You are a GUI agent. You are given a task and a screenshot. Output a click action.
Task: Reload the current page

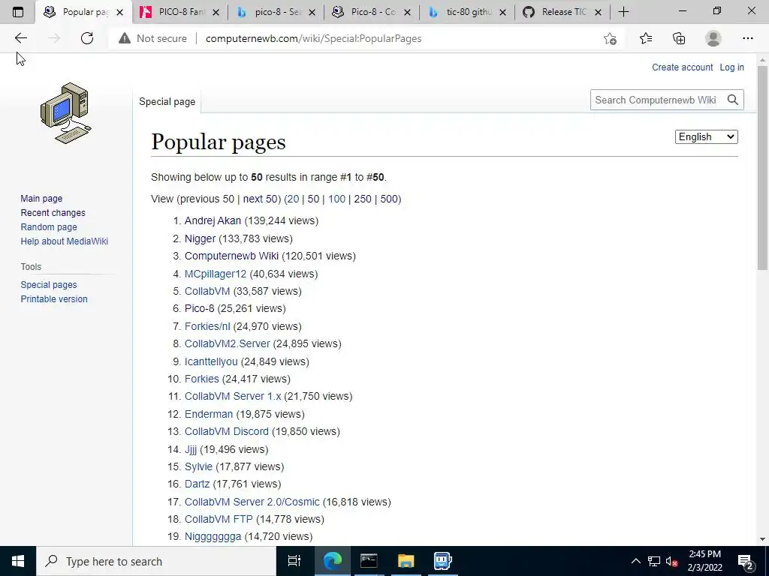coord(87,38)
